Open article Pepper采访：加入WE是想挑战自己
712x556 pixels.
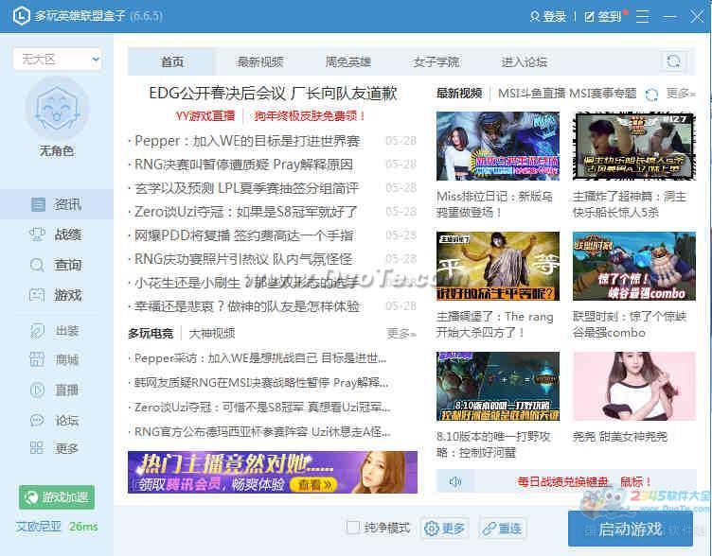(x=260, y=358)
